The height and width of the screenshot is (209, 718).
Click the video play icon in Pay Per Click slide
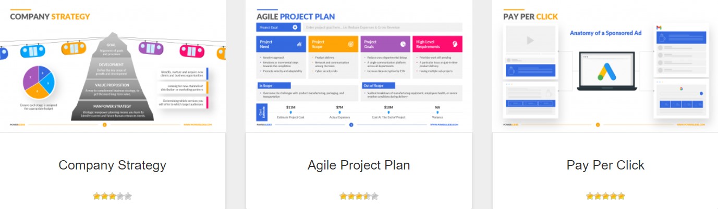[530, 40]
